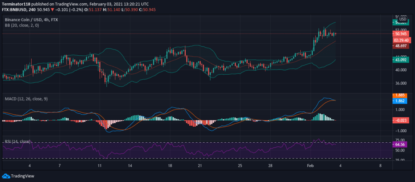Click the red -0.023 histogram value label
The width and height of the screenshot is (415, 182).
pyautogui.click(x=400, y=120)
